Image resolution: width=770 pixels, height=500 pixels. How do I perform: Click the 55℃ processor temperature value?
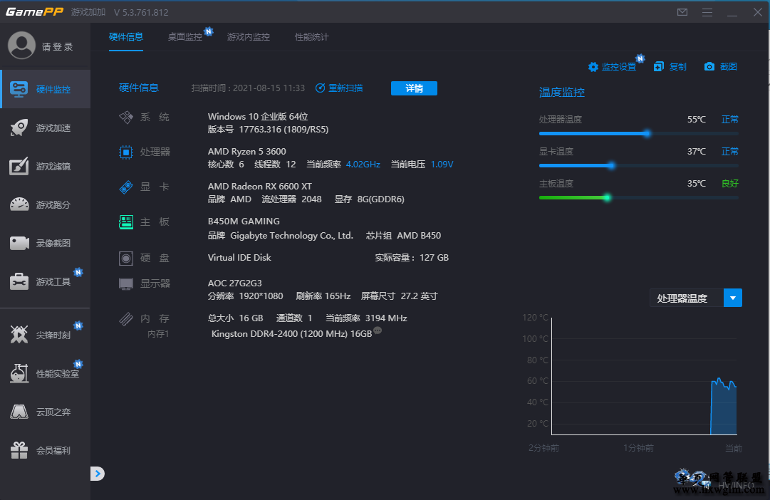pos(697,120)
